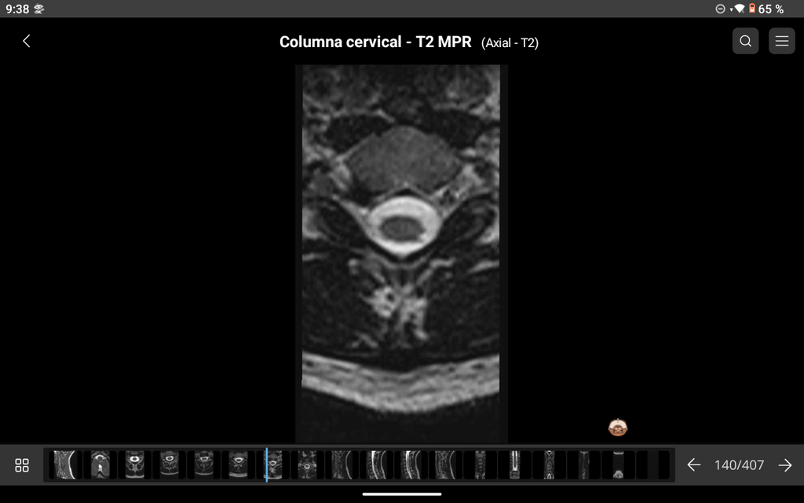The image size is (804, 503).
Task: Advance to the next image with right arrow
Action: (x=785, y=465)
